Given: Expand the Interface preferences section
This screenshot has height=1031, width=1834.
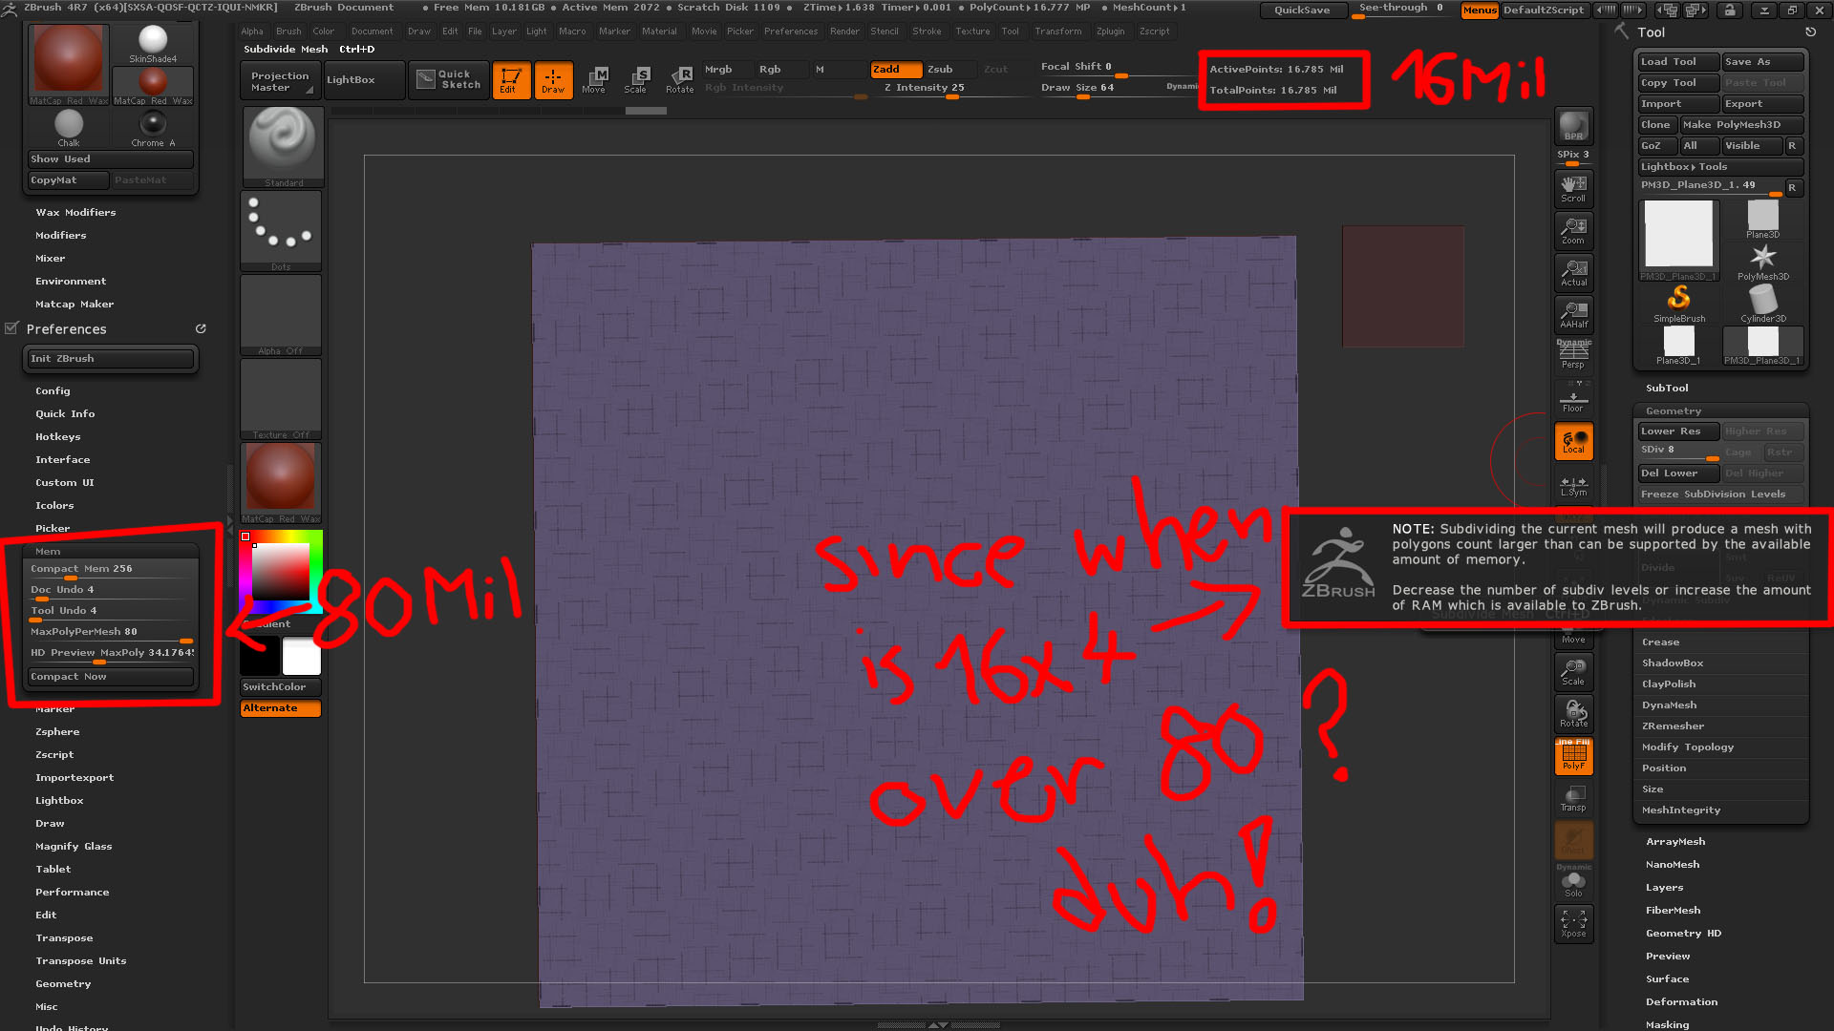Looking at the screenshot, I should click(x=63, y=460).
